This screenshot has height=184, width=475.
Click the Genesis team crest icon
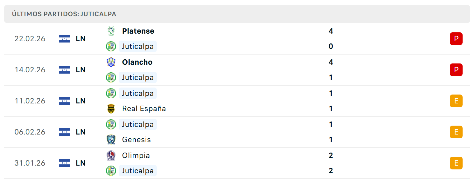pyautogui.click(x=111, y=140)
